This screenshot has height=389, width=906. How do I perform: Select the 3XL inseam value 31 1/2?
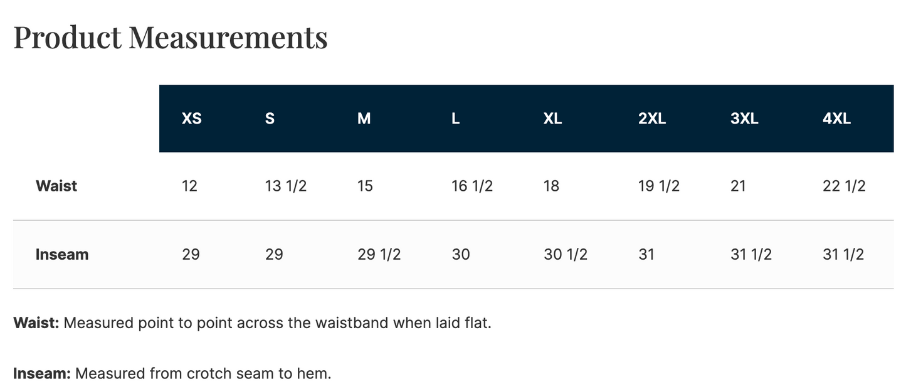tap(751, 255)
